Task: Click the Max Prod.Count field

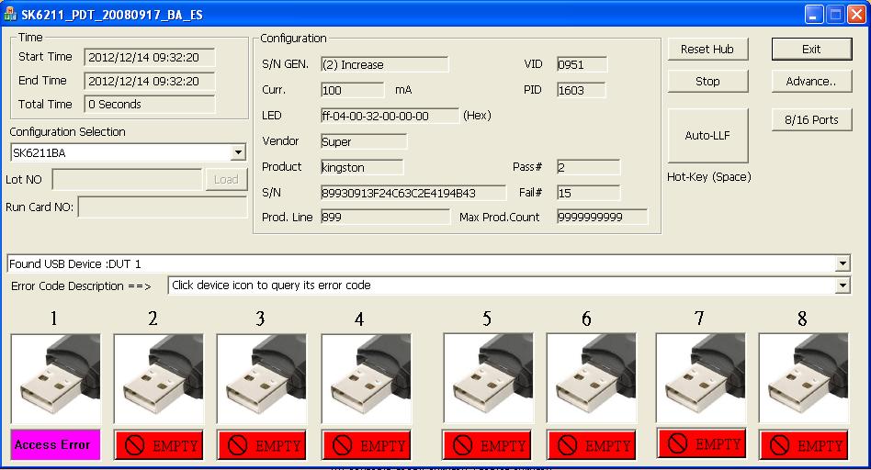Action: point(602,217)
